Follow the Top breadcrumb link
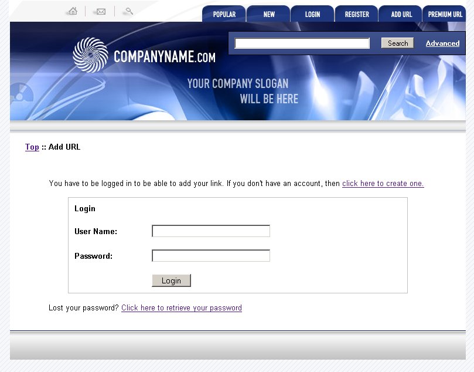The height and width of the screenshot is (372, 474). point(32,147)
